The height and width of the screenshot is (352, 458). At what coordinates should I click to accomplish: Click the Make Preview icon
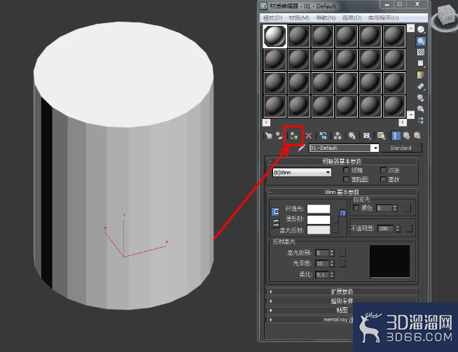click(x=421, y=86)
